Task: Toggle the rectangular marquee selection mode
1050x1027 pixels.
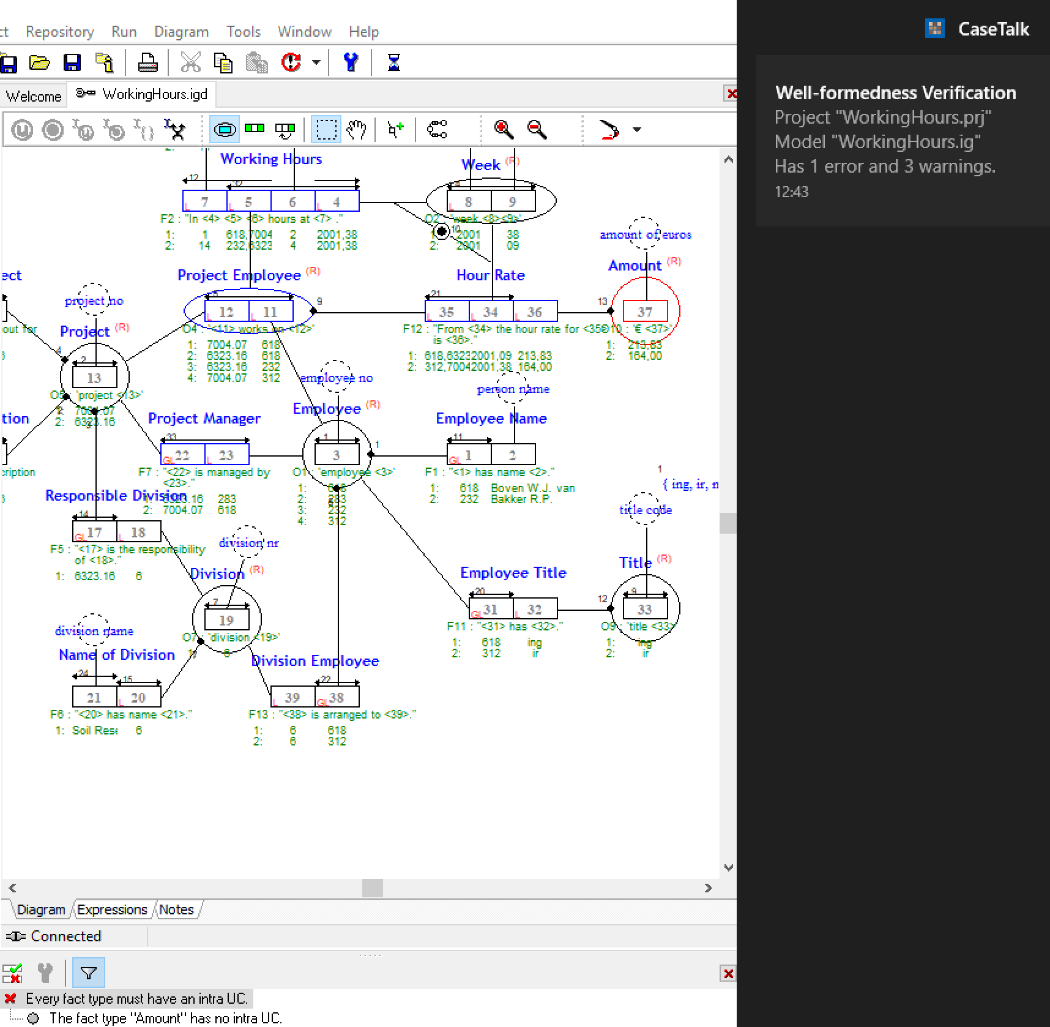Action: tap(326, 129)
